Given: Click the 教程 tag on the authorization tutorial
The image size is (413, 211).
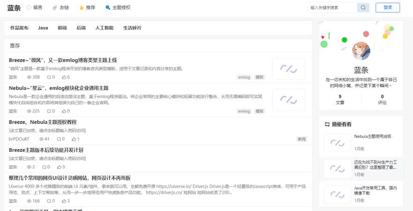Looking at the screenshot, I should 302,139.
